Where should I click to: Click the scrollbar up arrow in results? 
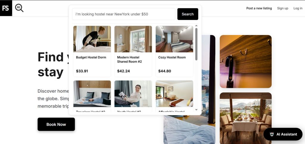196,26
